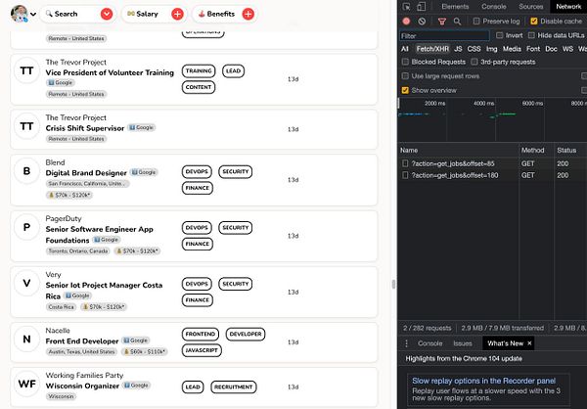Uncheck Show overview checkbox
587x409 pixels.
pyautogui.click(x=405, y=90)
